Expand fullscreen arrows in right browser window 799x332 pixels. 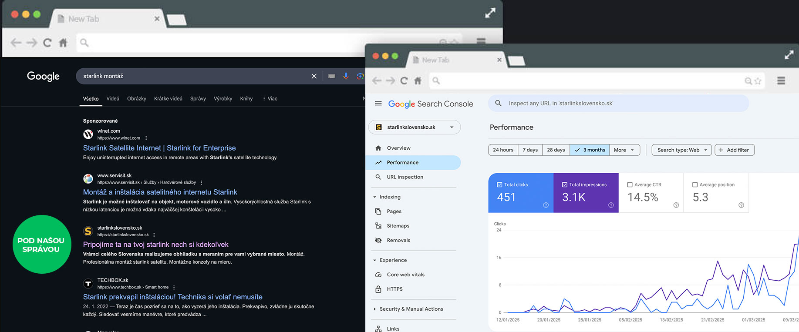click(789, 54)
